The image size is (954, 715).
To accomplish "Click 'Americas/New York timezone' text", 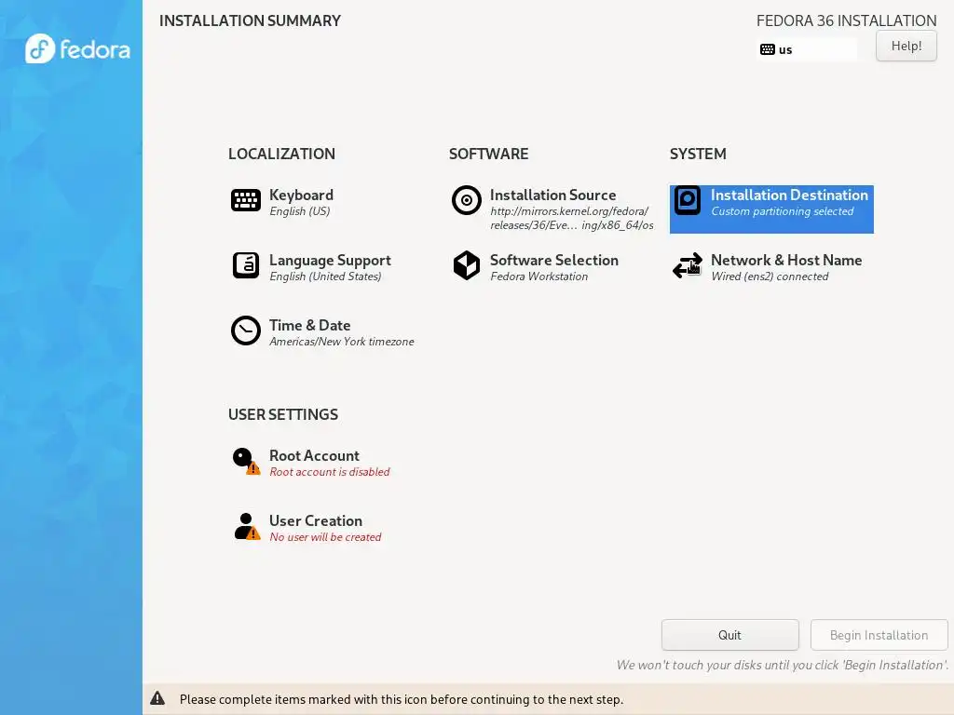I will (342, 341).
